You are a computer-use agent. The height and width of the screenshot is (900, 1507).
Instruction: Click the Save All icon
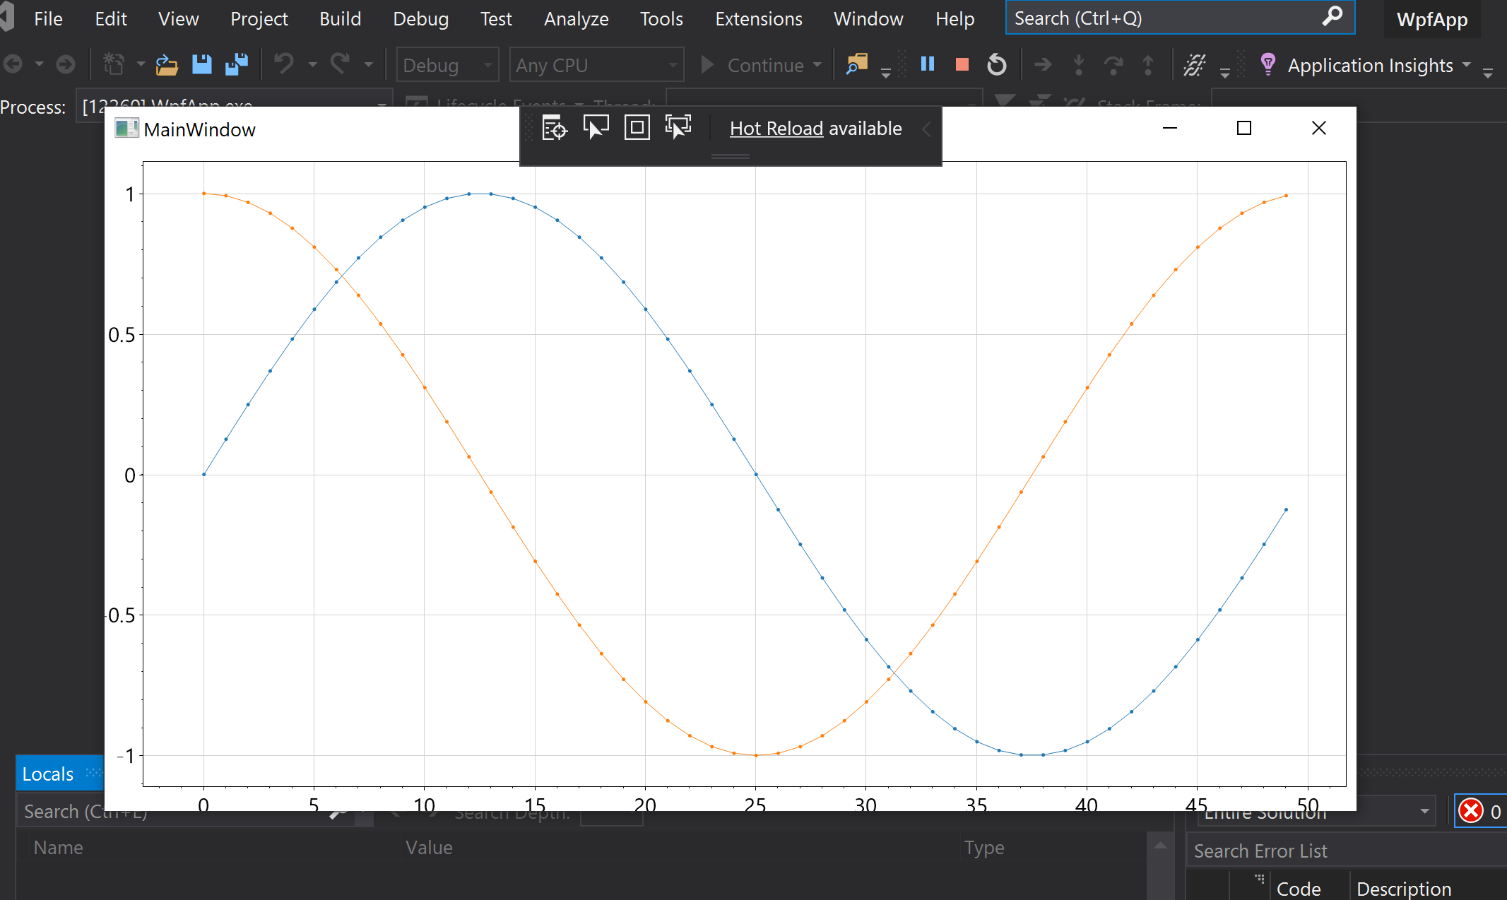tap(237, 64)
